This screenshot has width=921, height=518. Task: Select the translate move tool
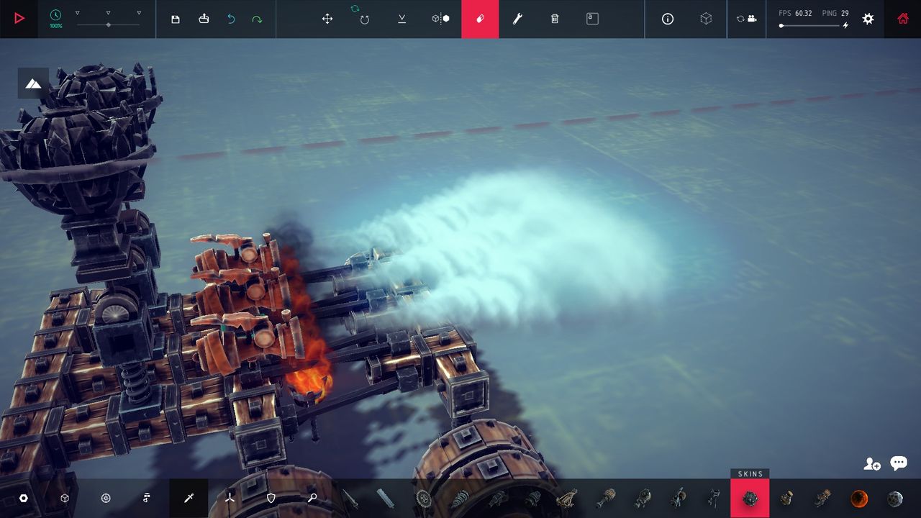coord(327,19)
